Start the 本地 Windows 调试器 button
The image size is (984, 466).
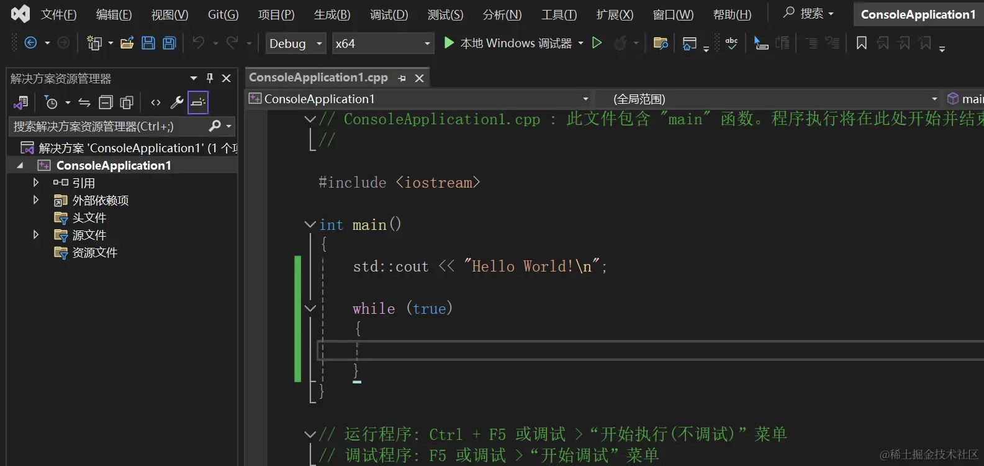(508, 43)
